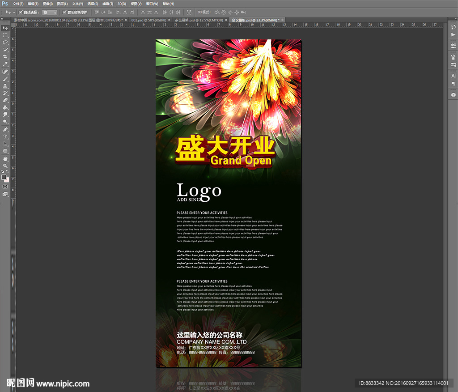The width and height of the screenshot is (458, 392).
Task: Open the 3D(D) menu
Action: (x=122, y=4)
